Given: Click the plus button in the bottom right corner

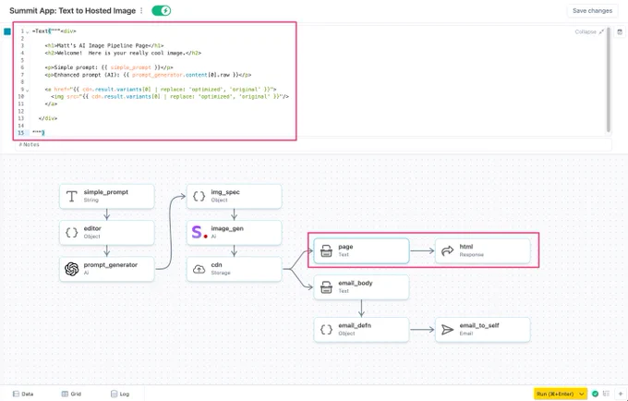Looking at the screenshot, I should tap(621, 394).
